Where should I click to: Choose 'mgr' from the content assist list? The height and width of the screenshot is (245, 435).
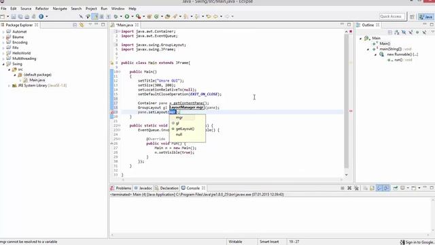179,118
